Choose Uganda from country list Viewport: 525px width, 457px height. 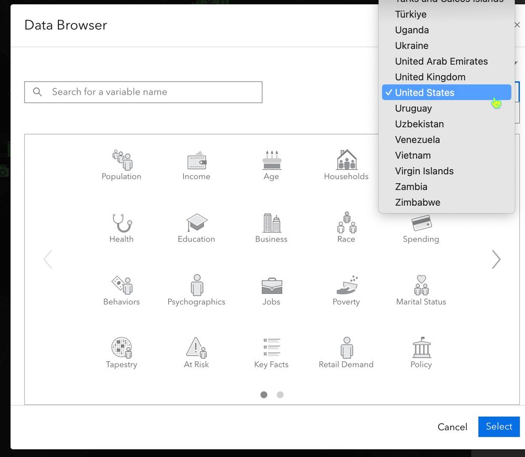click(x=446, y=30)
